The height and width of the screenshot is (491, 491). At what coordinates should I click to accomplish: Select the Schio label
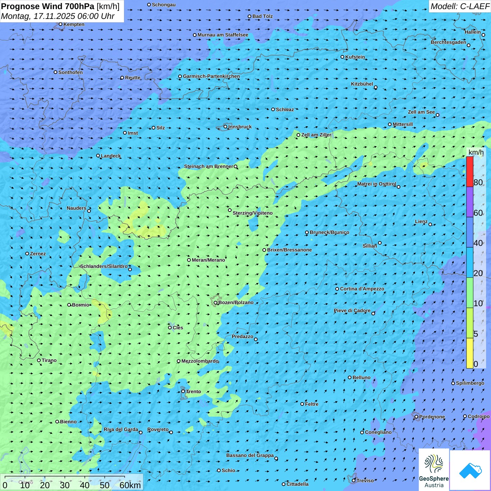(x=228, y=470)
